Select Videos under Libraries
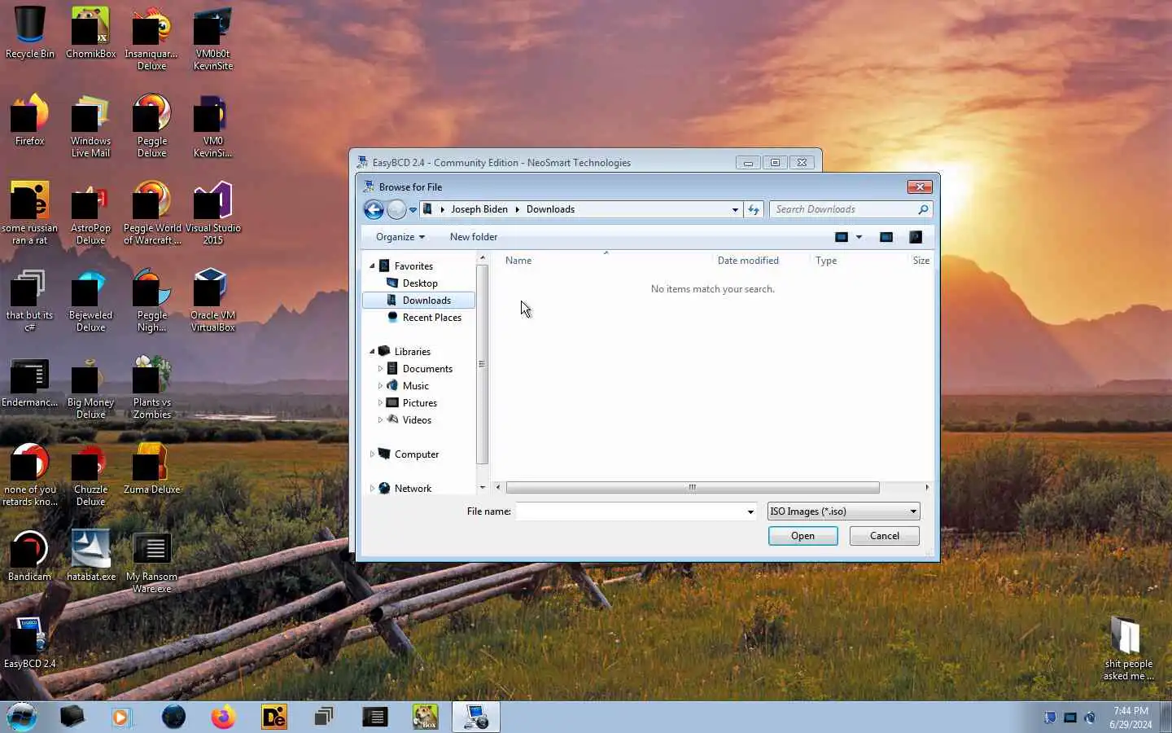Viewport: 1172px width, 733px height. click(417, 420)
